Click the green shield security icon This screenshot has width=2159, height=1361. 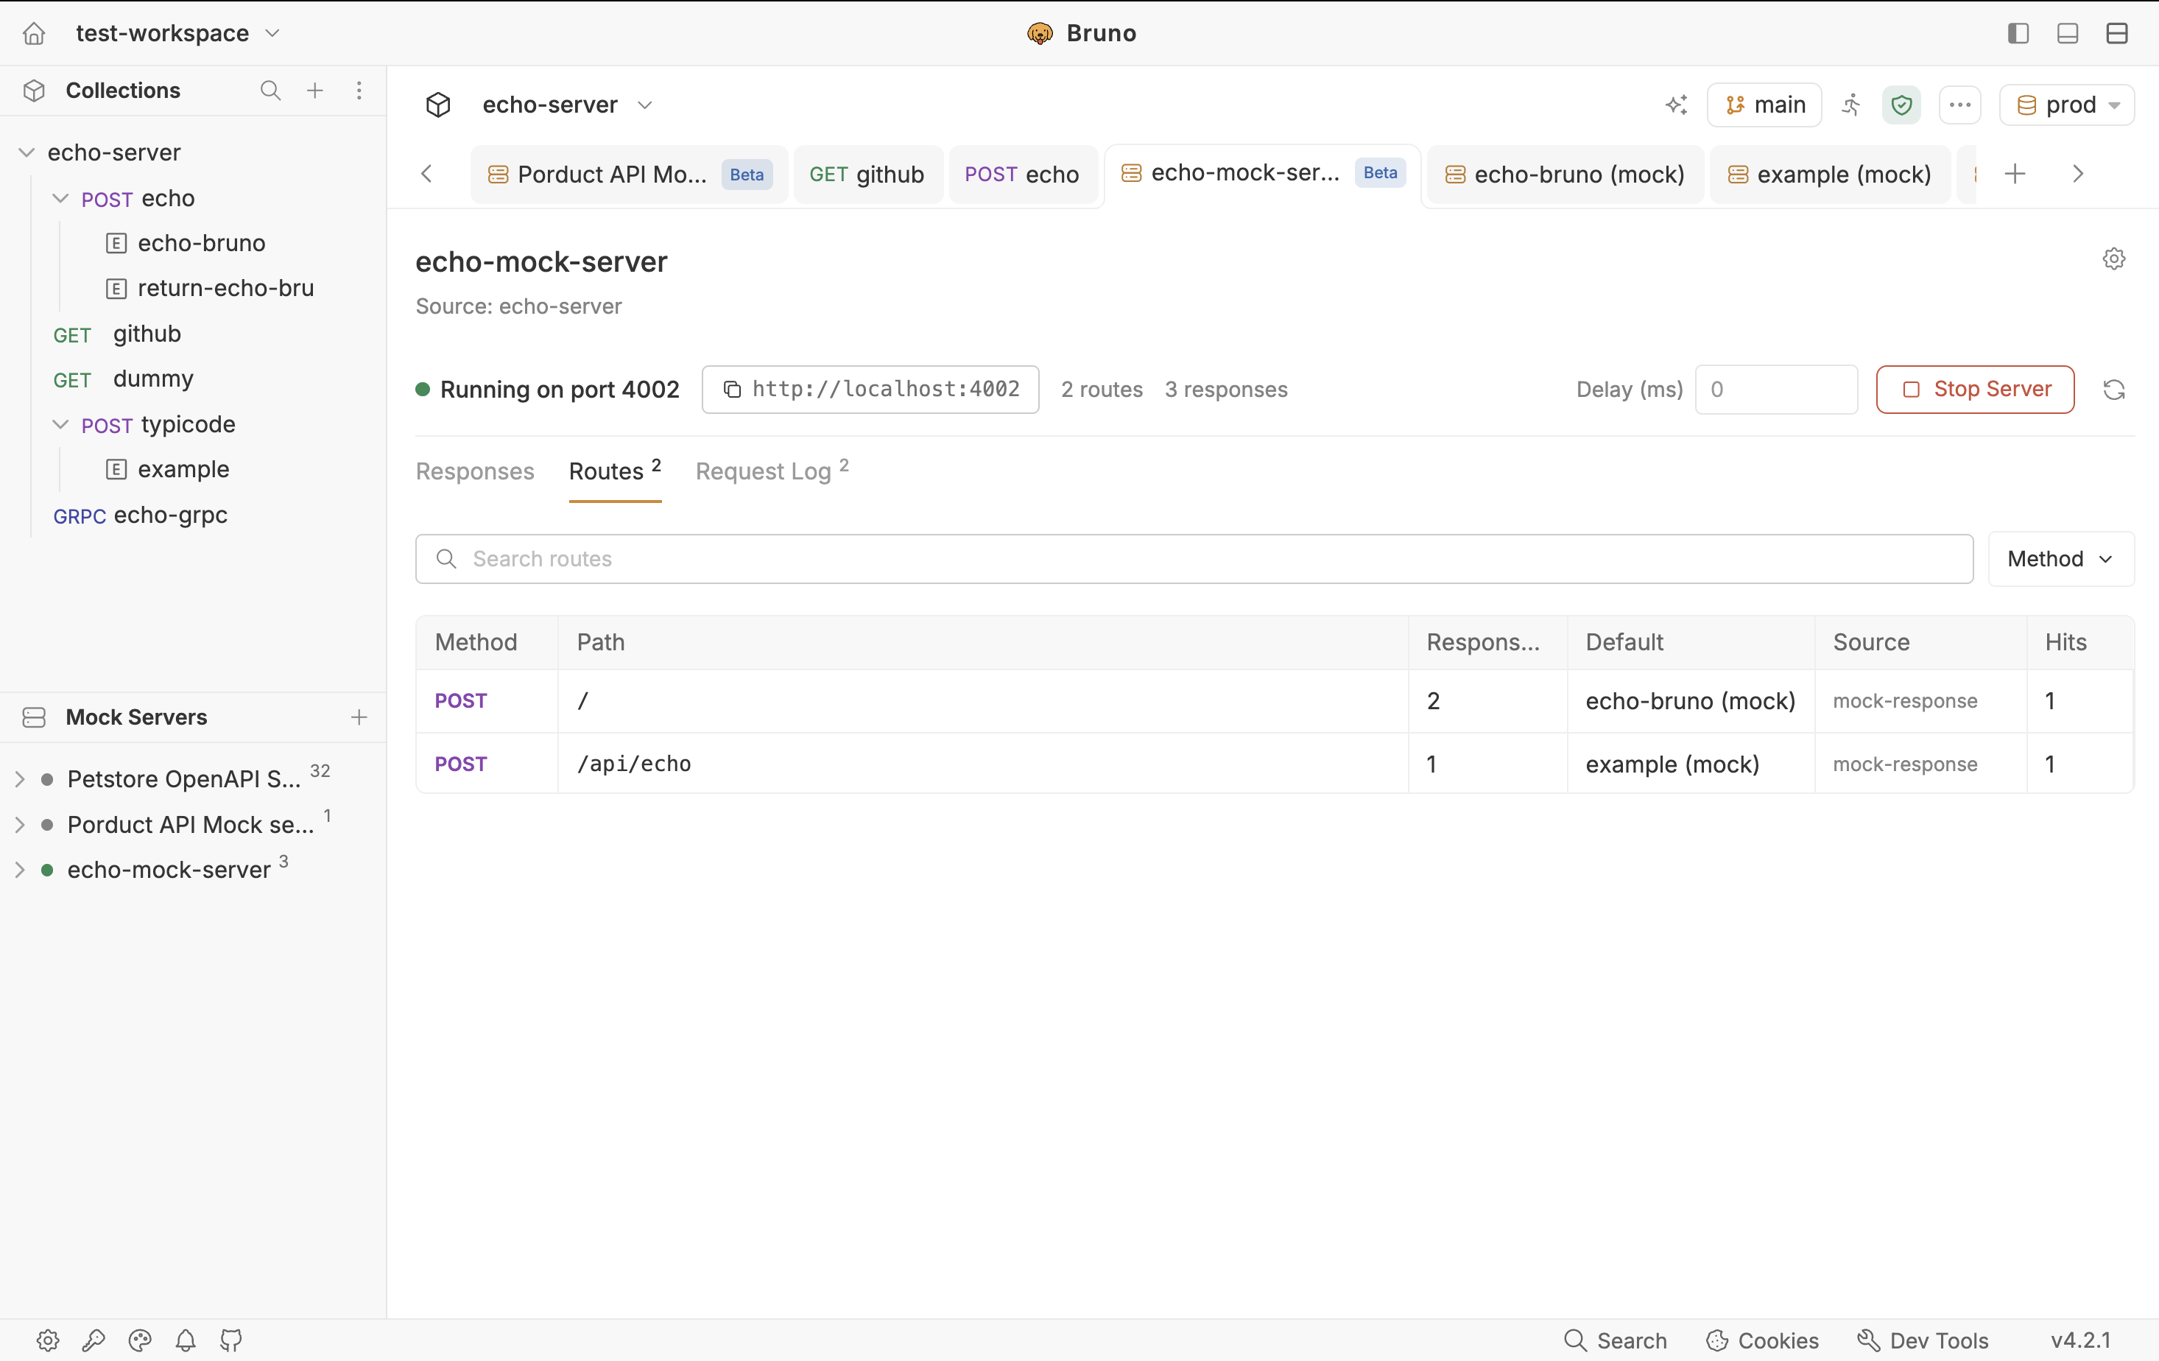point(1901,105)
